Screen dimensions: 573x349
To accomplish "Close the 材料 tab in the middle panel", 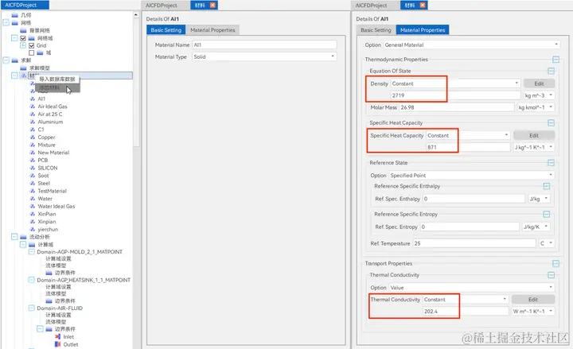I will click(212, 5).
